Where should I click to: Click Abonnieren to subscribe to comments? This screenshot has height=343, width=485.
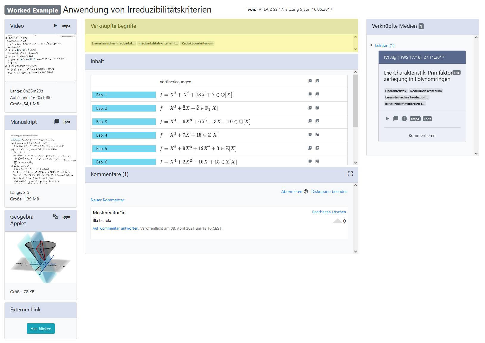pos(292,191)
